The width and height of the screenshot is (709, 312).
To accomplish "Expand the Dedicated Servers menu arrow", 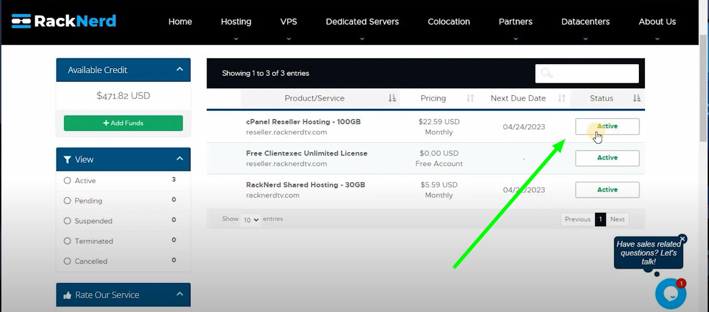I will 362,39.
